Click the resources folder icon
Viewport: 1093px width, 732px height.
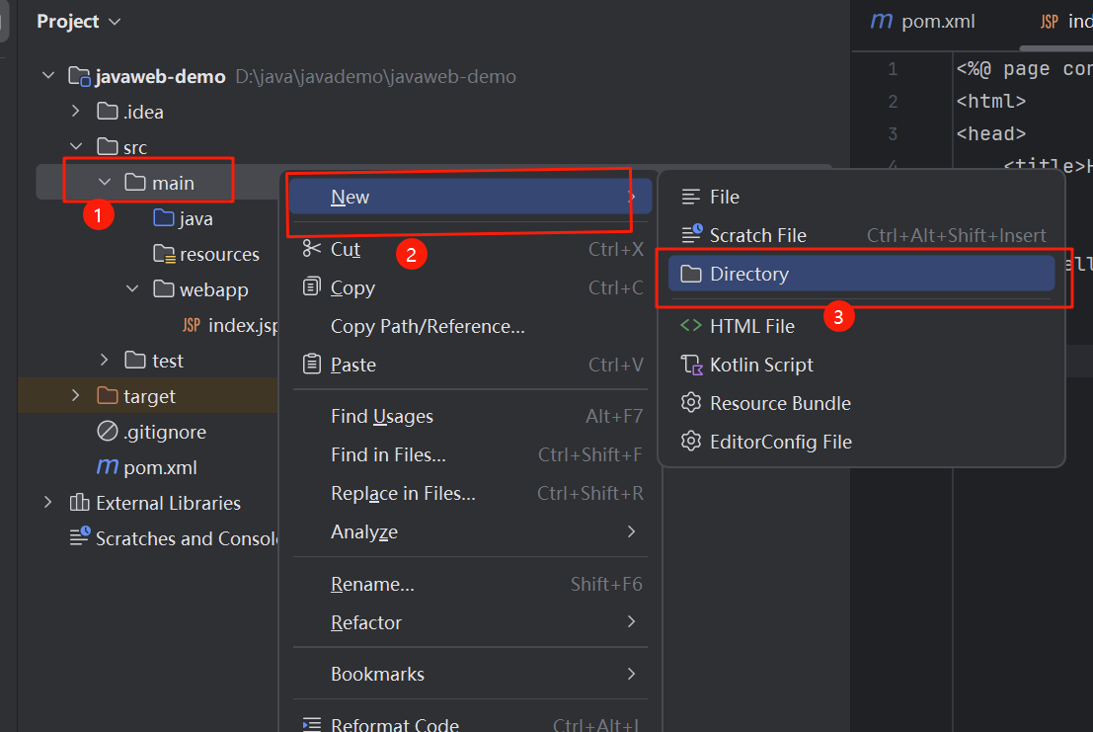[164, 253]
